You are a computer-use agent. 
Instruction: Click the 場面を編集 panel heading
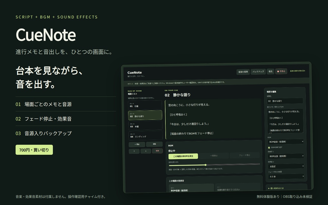click(x=272, y=92)
